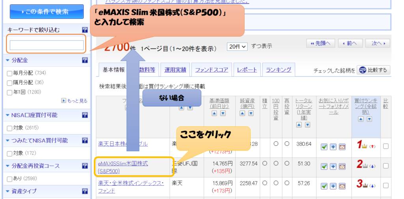404x199 pixels.
Task: Collapse the つみたてNISA買付可能 filter section
Action: [x=8, y=141]
